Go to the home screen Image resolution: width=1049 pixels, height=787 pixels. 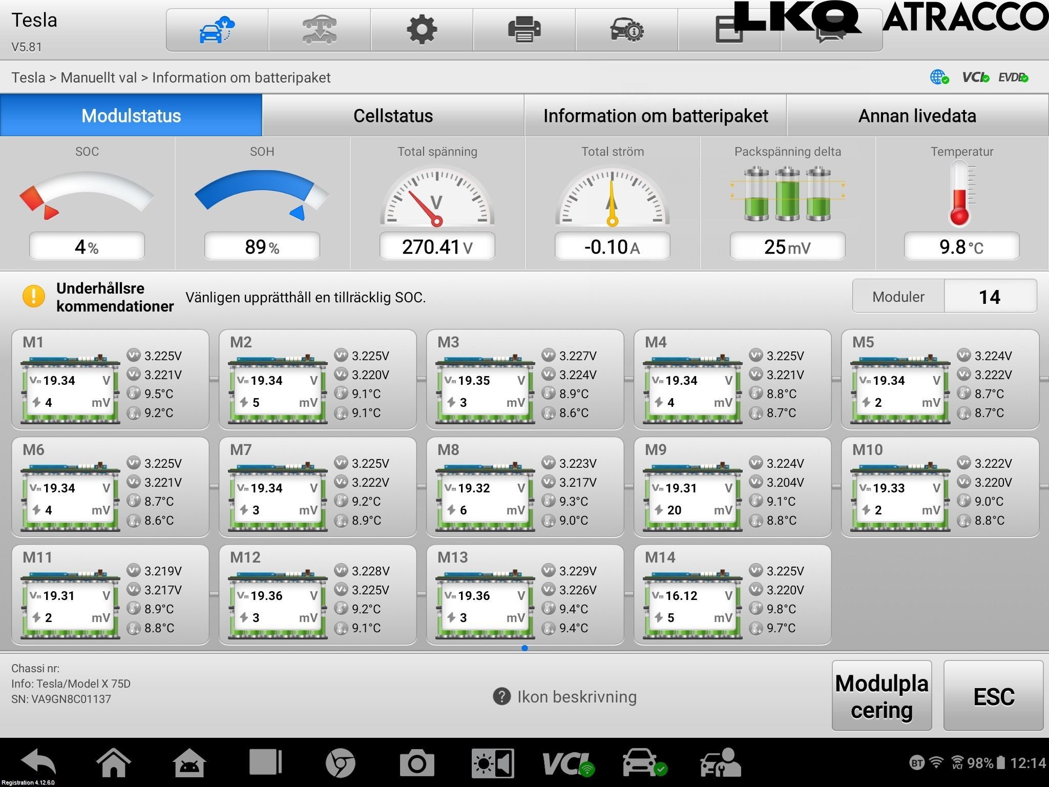point(113,763)
